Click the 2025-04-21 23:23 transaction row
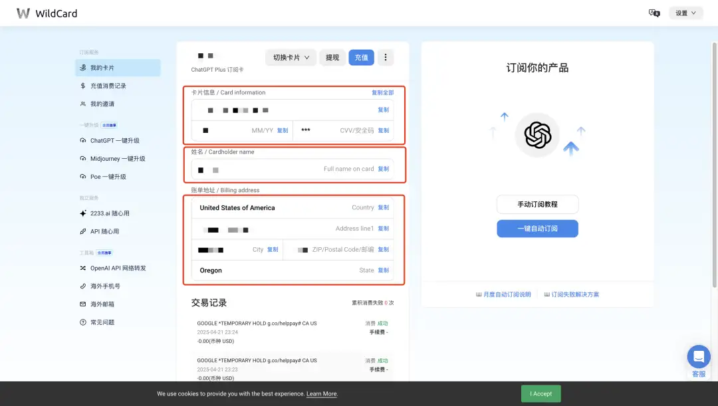Screen dimensions: 718x406 (292, 369)
